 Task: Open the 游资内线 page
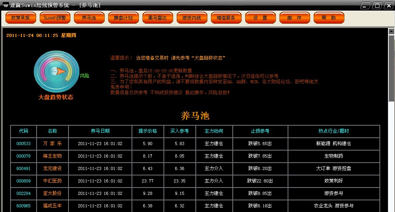point(191,18)
